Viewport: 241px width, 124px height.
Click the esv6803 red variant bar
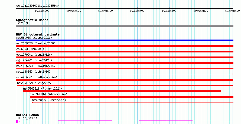(125, 52)
